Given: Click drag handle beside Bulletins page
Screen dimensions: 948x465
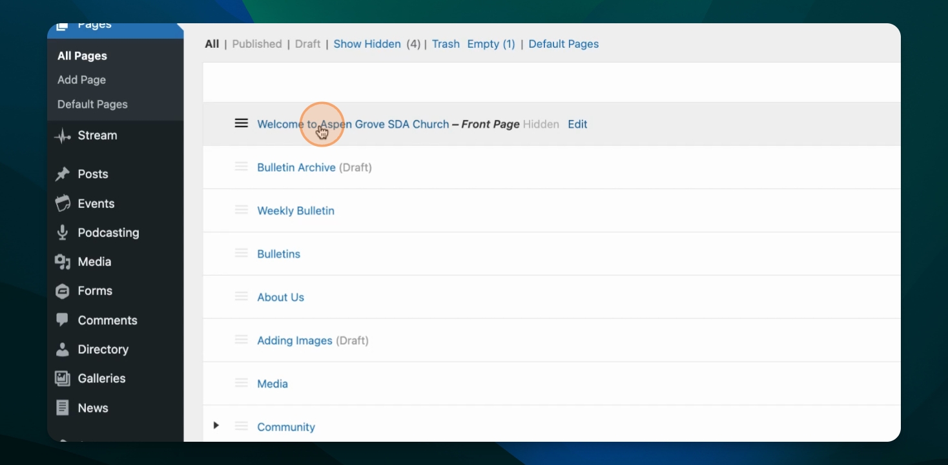Looking at the screenshot, I should coord(242,253).
